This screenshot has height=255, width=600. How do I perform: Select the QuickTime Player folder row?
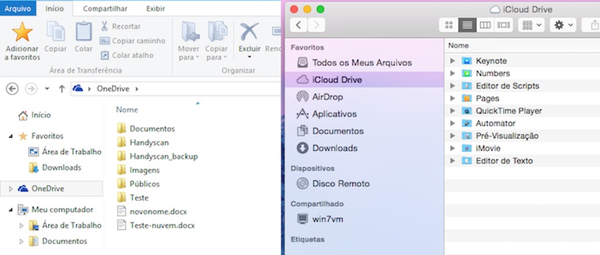click(523, 111)
